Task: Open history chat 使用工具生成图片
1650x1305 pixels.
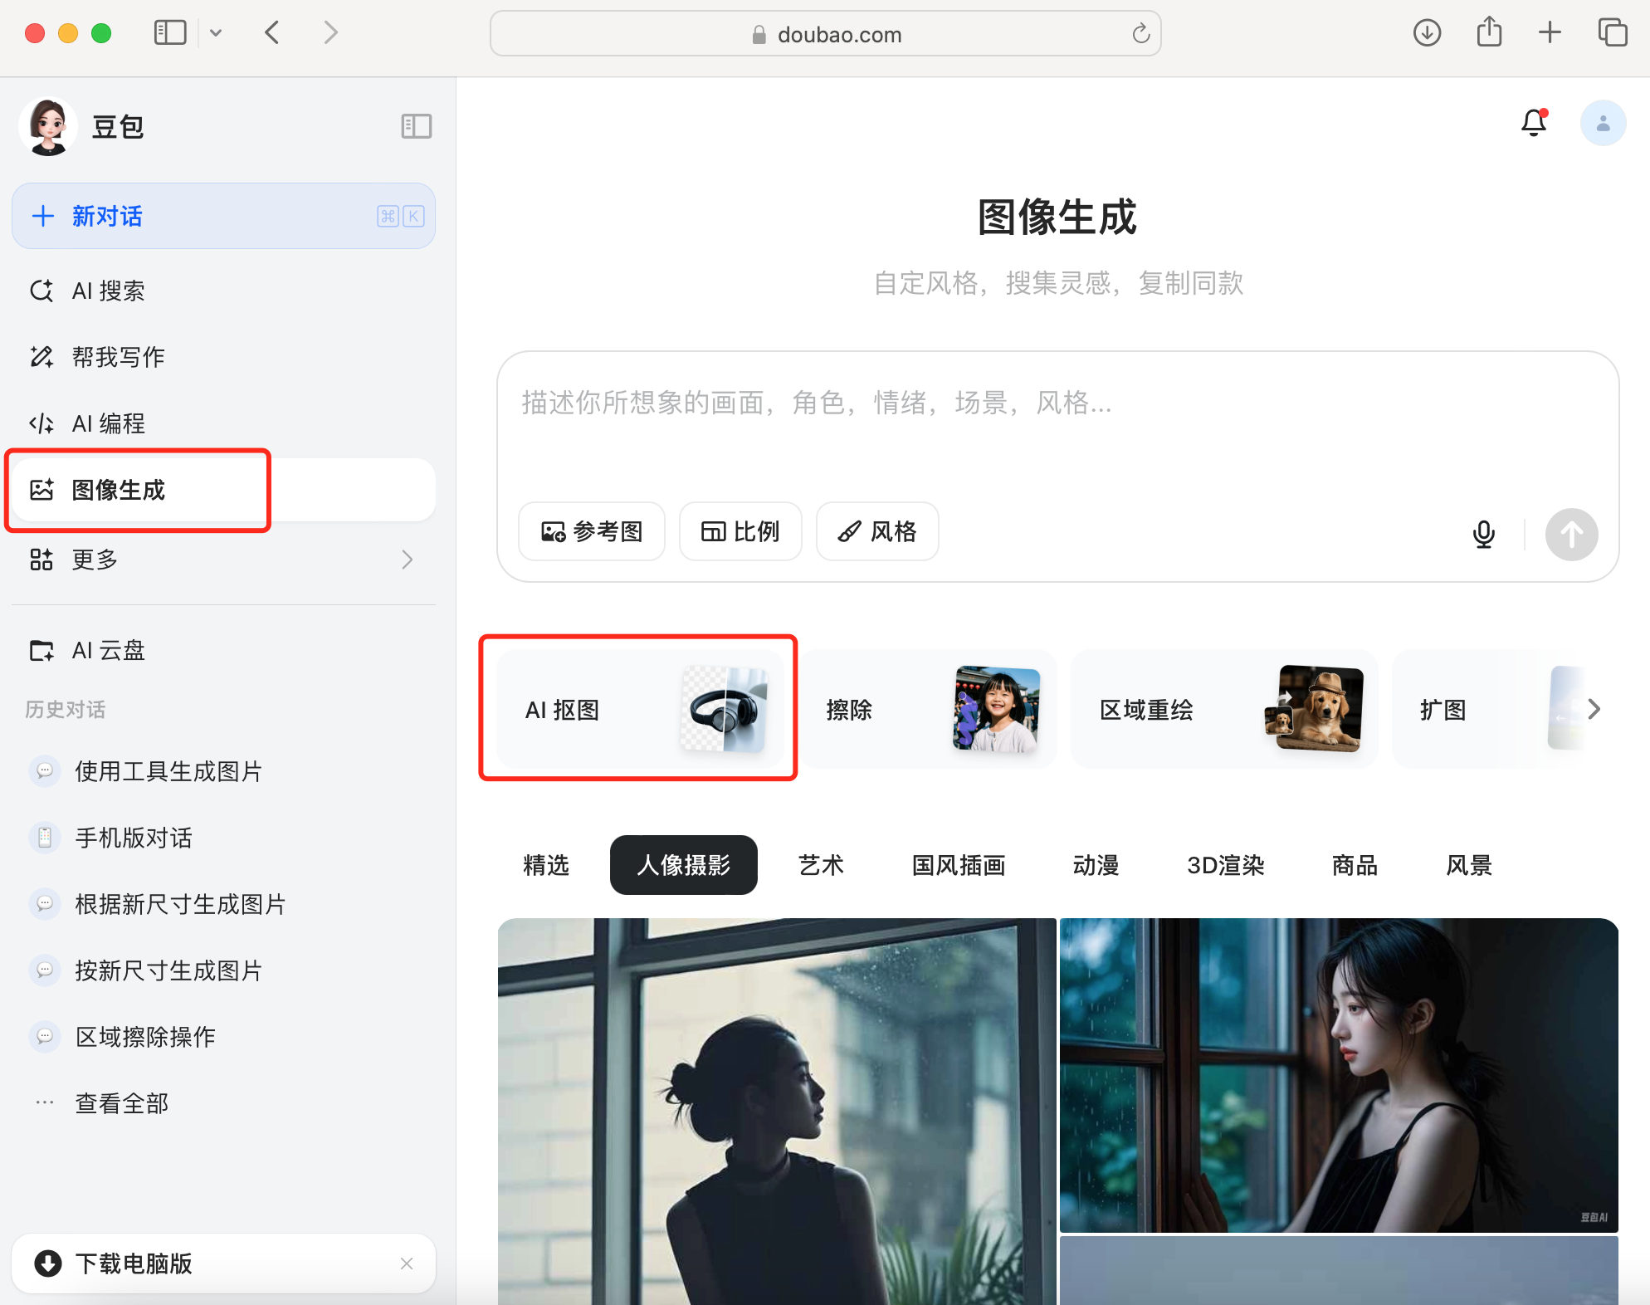Action: [223, 771]
